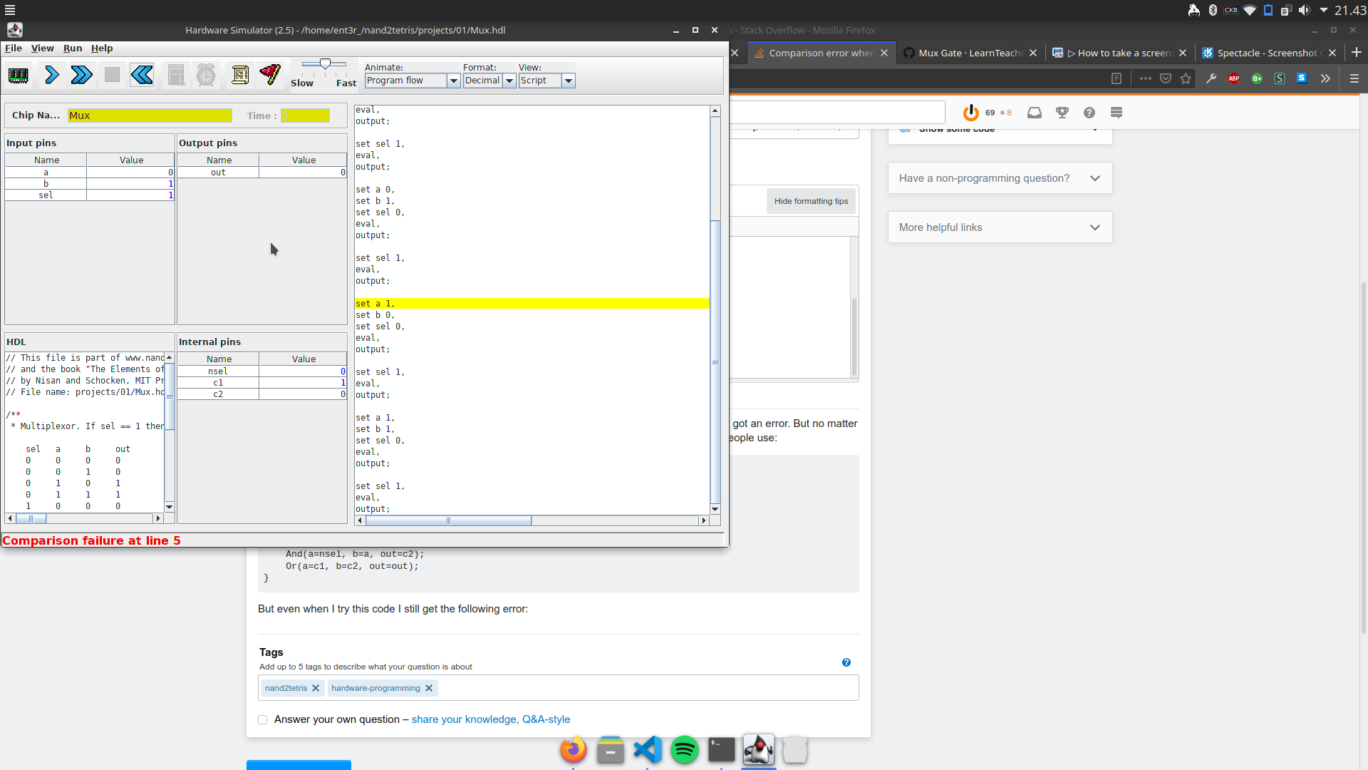Click the Breakpoints red flag icon
Screen dimensions: 1368x770
point(270,75)
